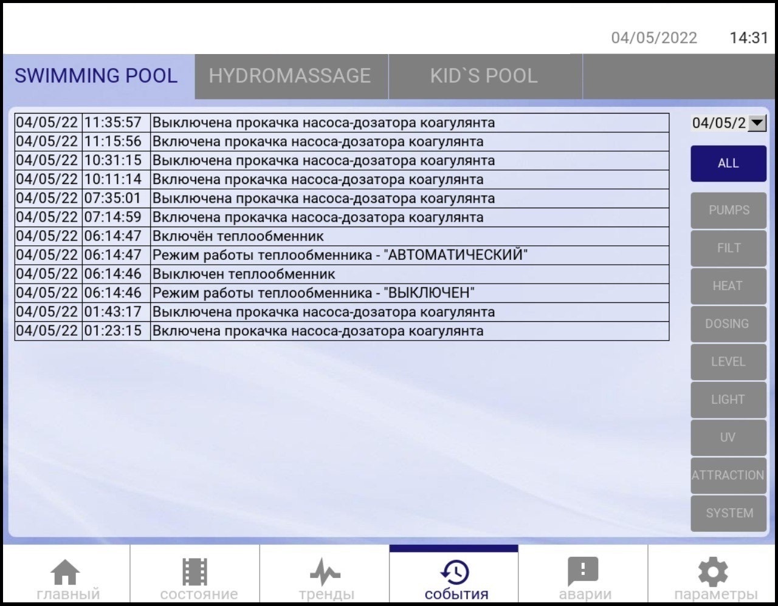Click the 07:35:01 event description
This screenshot has height=606, width=778.
pyautogui.click(x=323, y=198)
